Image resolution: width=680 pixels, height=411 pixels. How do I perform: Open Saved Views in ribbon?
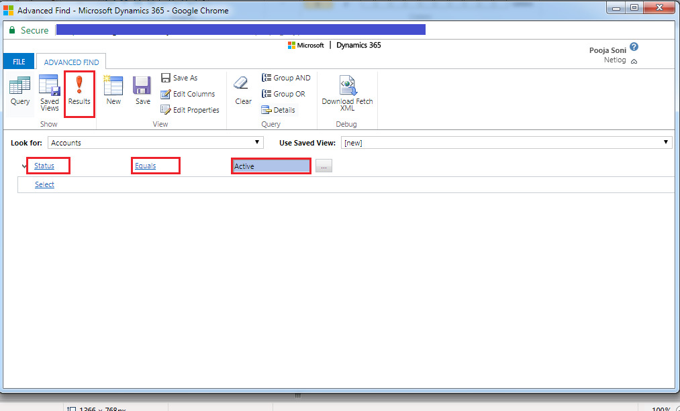tap(50, 93)
